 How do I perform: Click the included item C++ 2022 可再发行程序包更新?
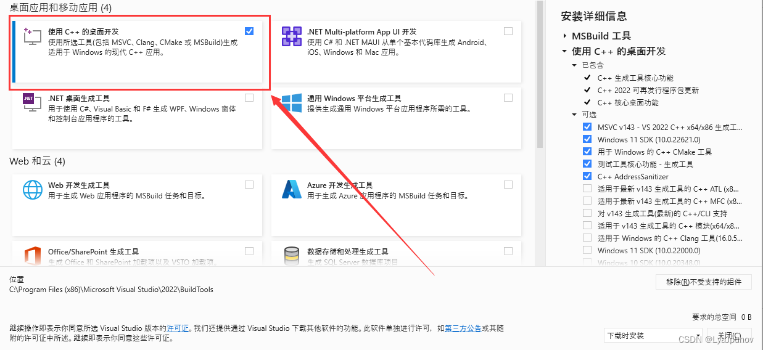[648, 90]
